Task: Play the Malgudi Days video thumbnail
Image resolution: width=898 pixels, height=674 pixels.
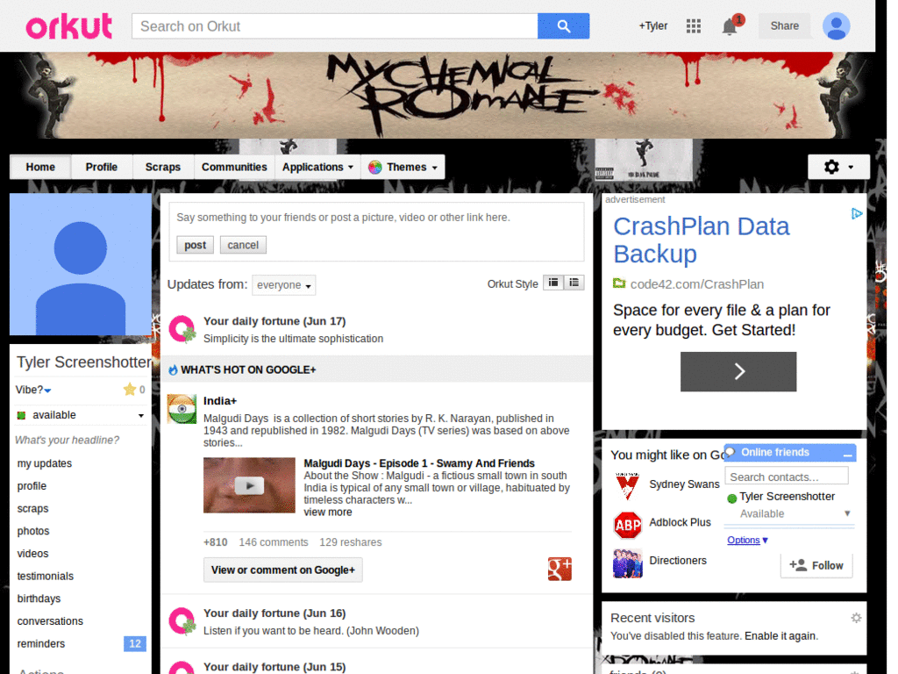Action: 249,485
